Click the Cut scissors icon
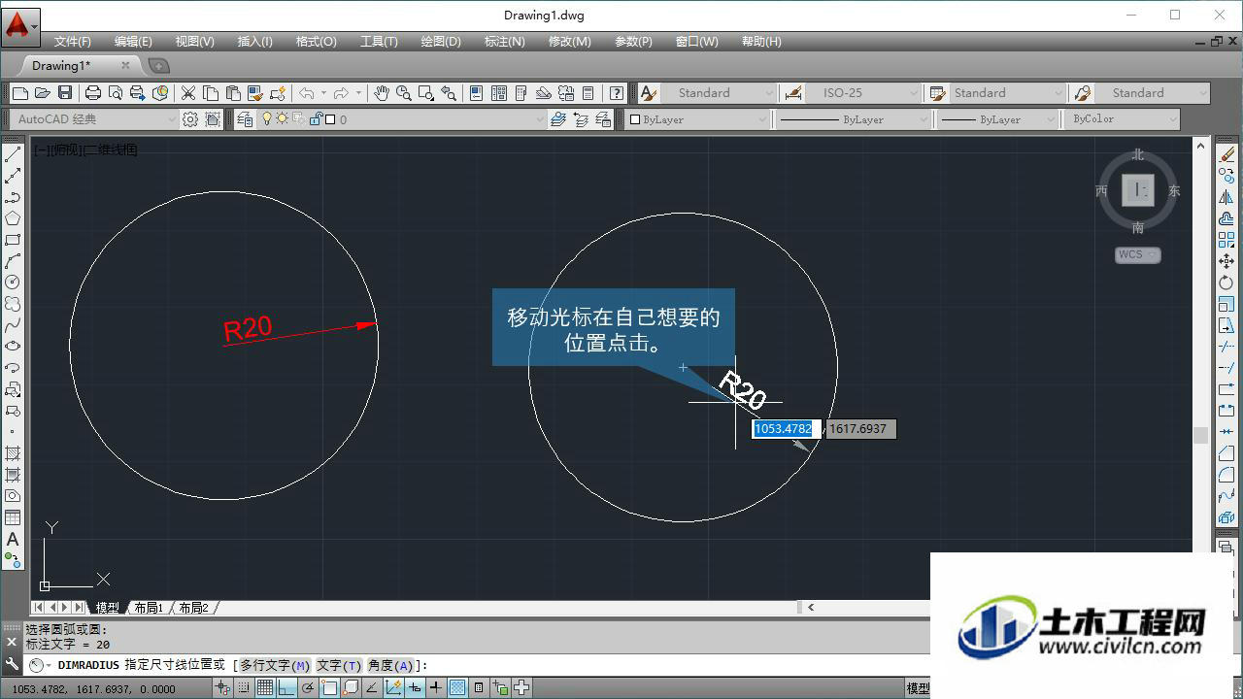 tap(188, 93)
